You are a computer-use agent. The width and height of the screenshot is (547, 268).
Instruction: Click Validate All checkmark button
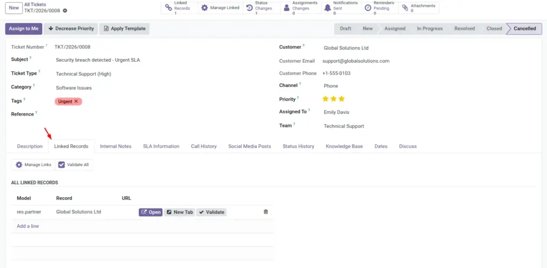74,165
